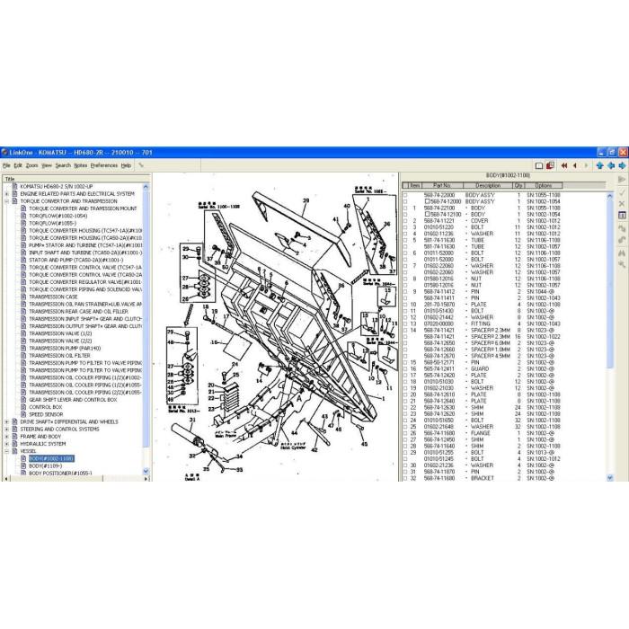Click the X icon in right sidebar
This screenshot has width=629, height=629.
pos(622,204)
